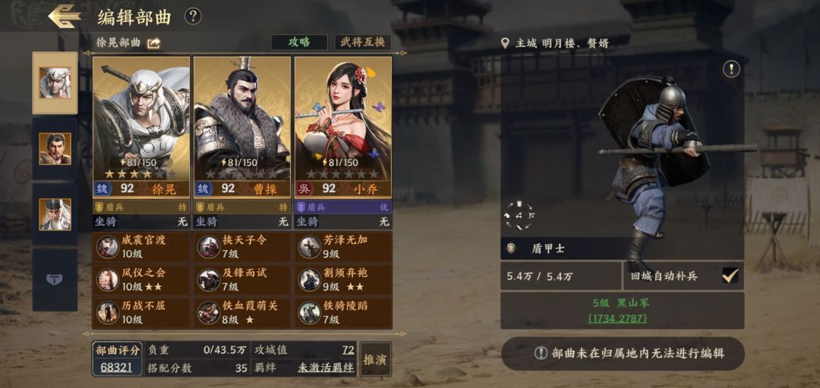Viewport: 820px width, 388px height.
Task: Click the exclamation info icon above soldier
Action: (731, 69)
